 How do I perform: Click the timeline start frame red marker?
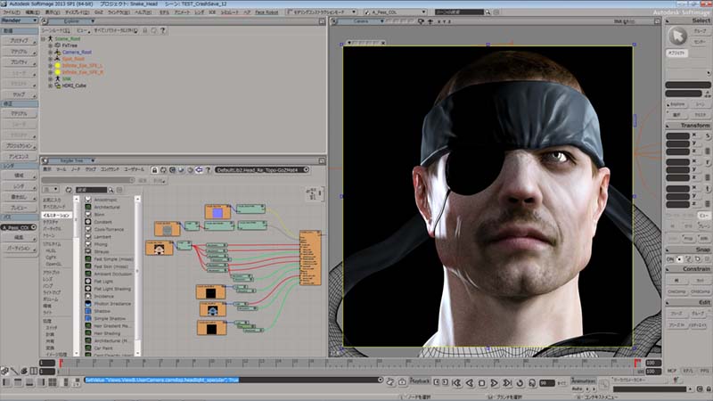61,363
